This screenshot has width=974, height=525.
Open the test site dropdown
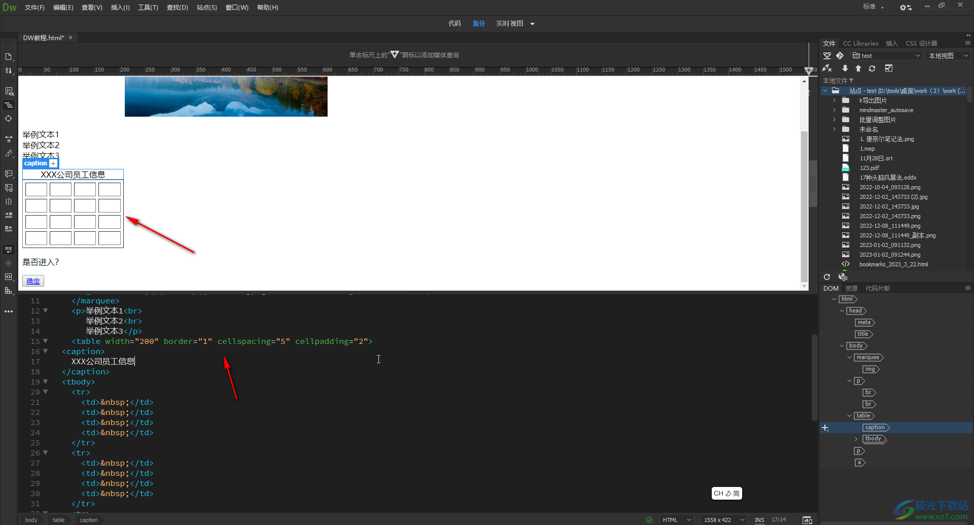tap(887, 56)
